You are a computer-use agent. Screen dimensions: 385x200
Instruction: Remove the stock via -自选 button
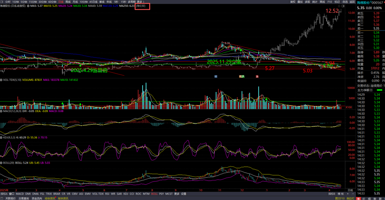coord(345,2)
